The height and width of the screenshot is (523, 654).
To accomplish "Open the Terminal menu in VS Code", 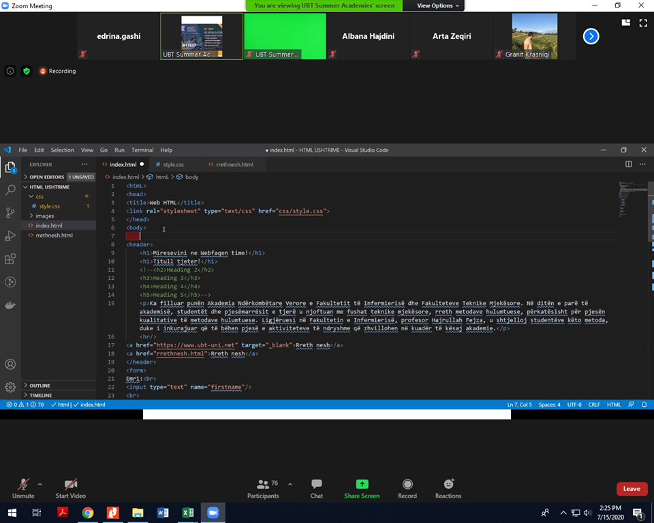I will tap(142, 150).
